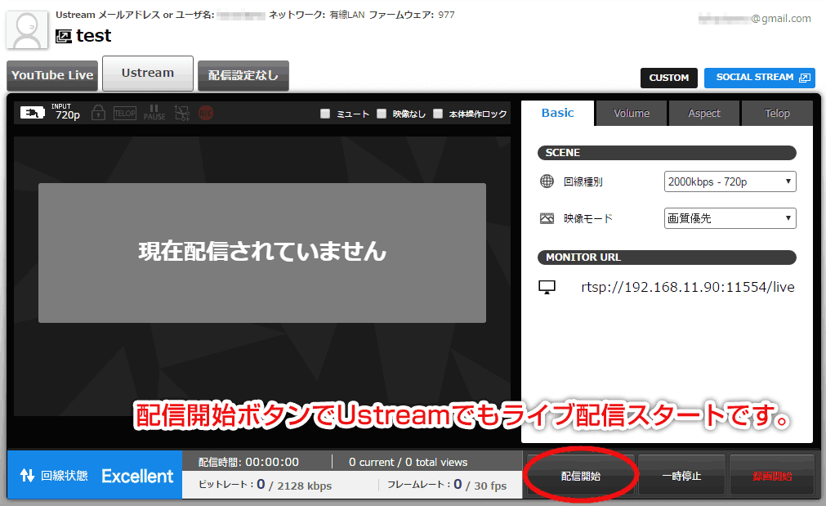Click the external link icon beside test
Image resolution: width=826 pixels, height=506 pixels.
63,36
